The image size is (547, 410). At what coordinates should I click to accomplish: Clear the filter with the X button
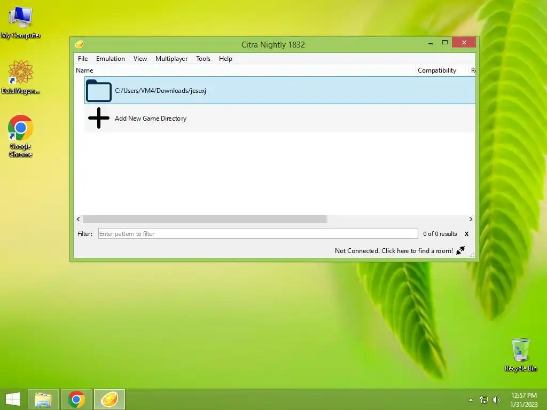point(466,234)
